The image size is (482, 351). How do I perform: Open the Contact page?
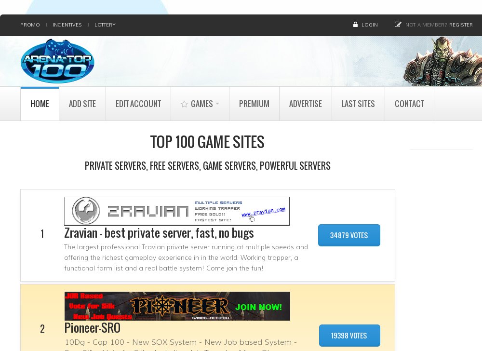[409, 104]
